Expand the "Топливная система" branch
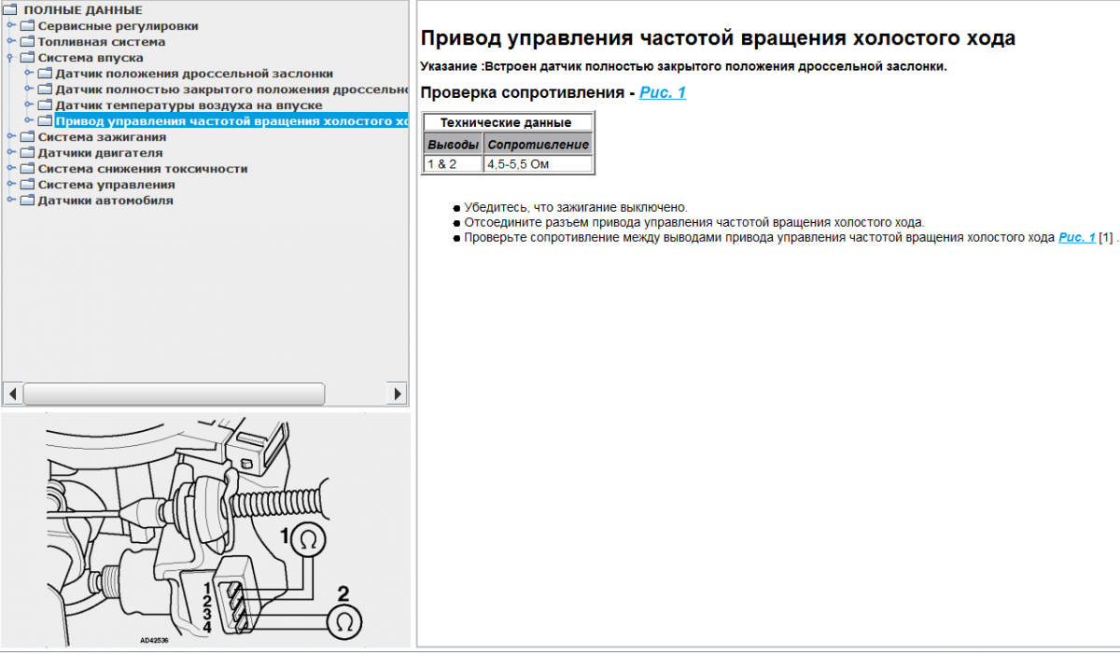The height and width of the screenshot is (654, 1120). (9, 41)
